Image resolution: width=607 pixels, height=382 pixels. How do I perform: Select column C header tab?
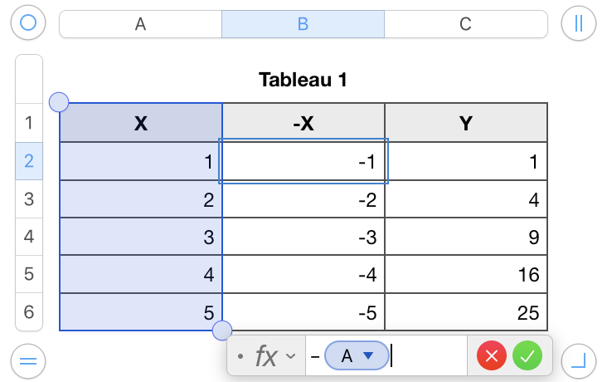(465, 24)
